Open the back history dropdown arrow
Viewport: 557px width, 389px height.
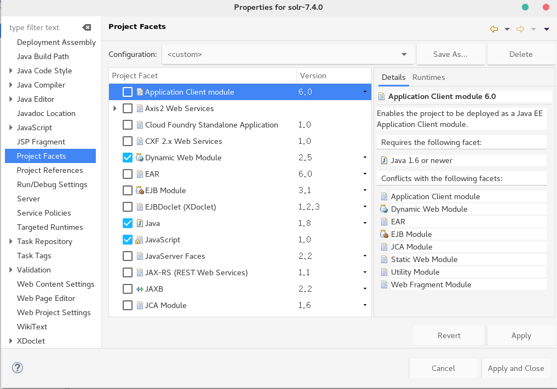(507, 30)
